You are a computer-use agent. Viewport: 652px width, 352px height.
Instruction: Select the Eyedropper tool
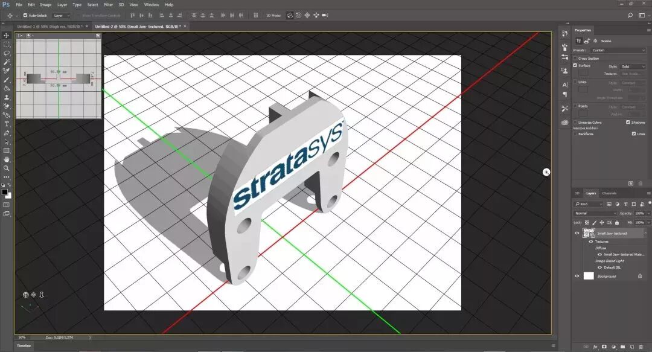tap(6, 71)
